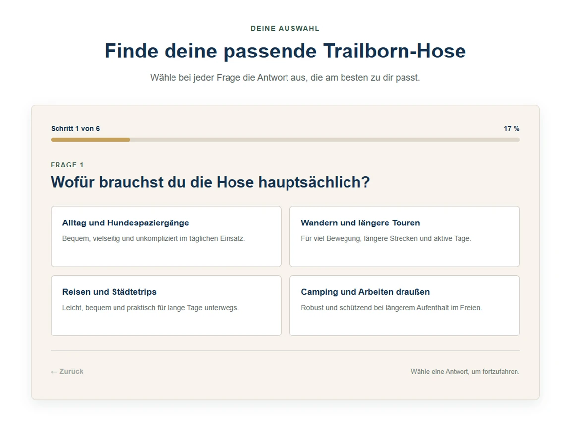Click the quiz progress bar
575x446 pixels.
(x=286, y=140)
